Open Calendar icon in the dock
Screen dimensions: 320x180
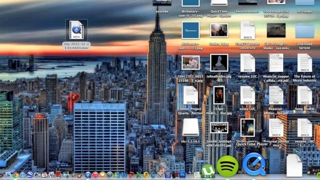(x=44, y=174)
